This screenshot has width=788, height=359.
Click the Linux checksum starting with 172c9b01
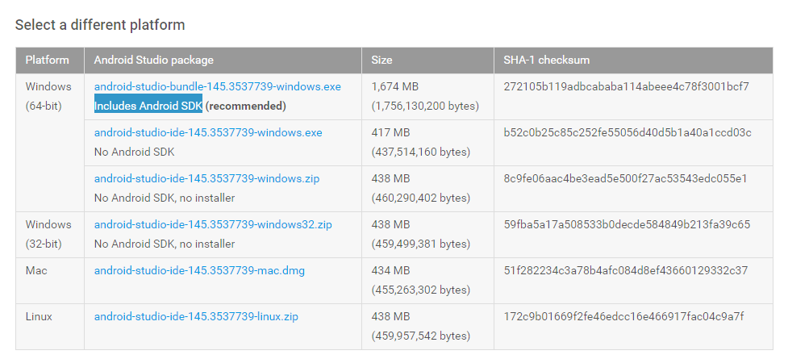[x=623, y=316]
